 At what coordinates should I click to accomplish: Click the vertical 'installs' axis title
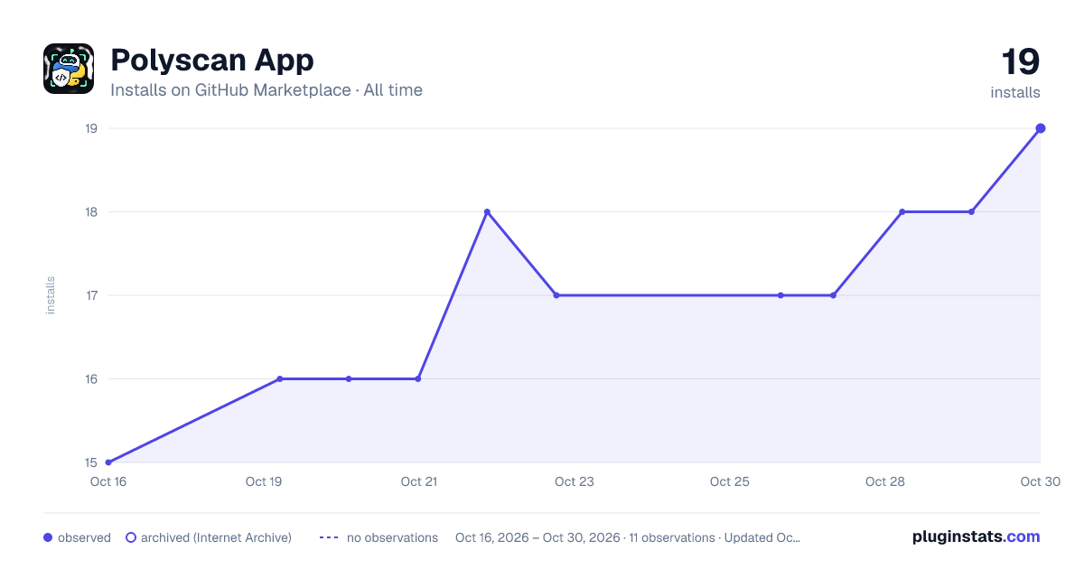coord(51,295)
